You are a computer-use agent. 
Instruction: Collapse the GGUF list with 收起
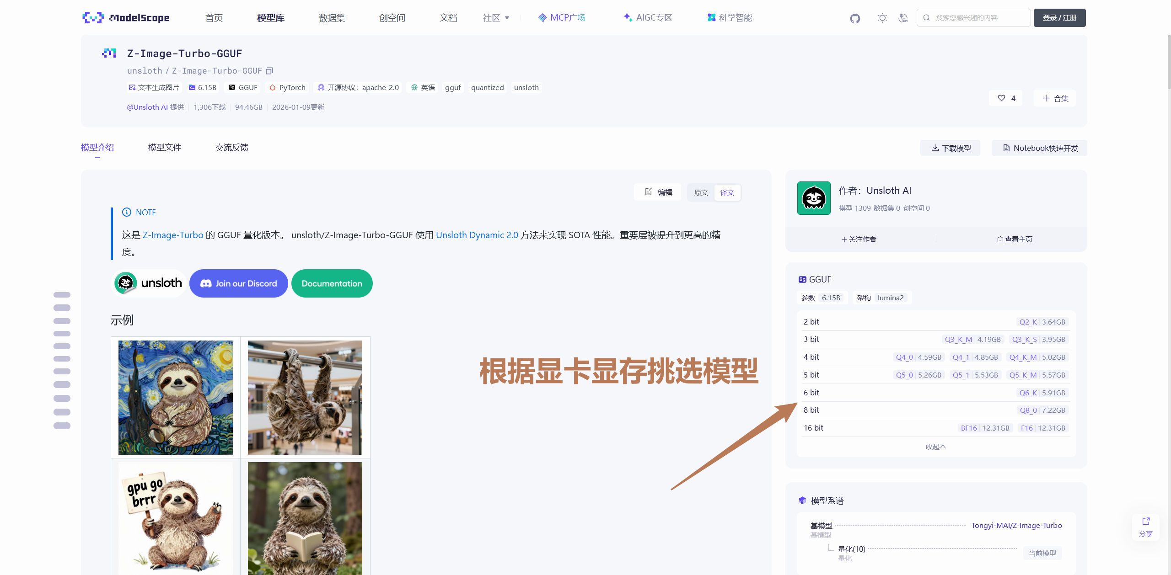935,447
